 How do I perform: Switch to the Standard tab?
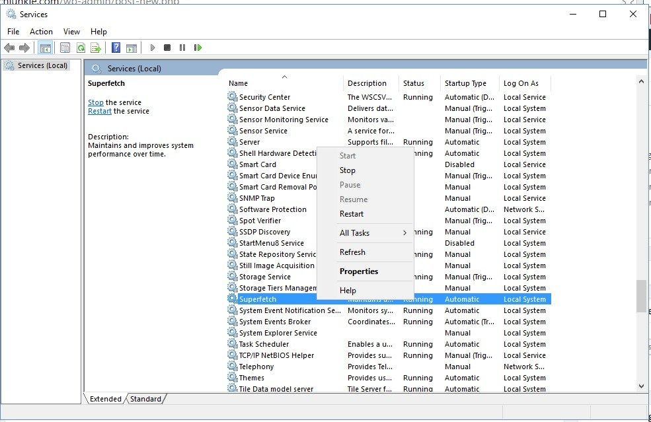click(x=145, y=399)
